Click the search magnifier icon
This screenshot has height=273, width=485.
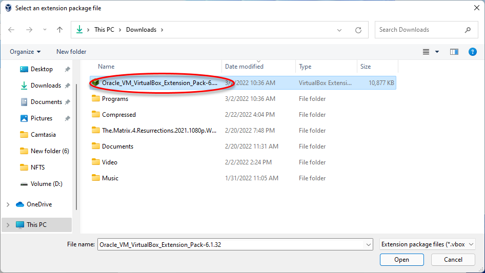tap(468, 30)
